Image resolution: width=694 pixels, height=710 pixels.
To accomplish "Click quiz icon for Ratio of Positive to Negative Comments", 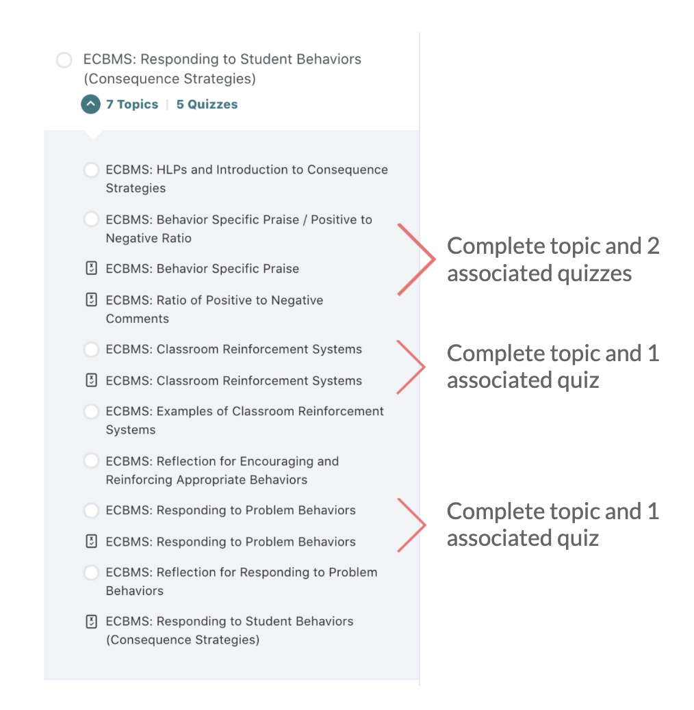I will (x=91, y=300).
